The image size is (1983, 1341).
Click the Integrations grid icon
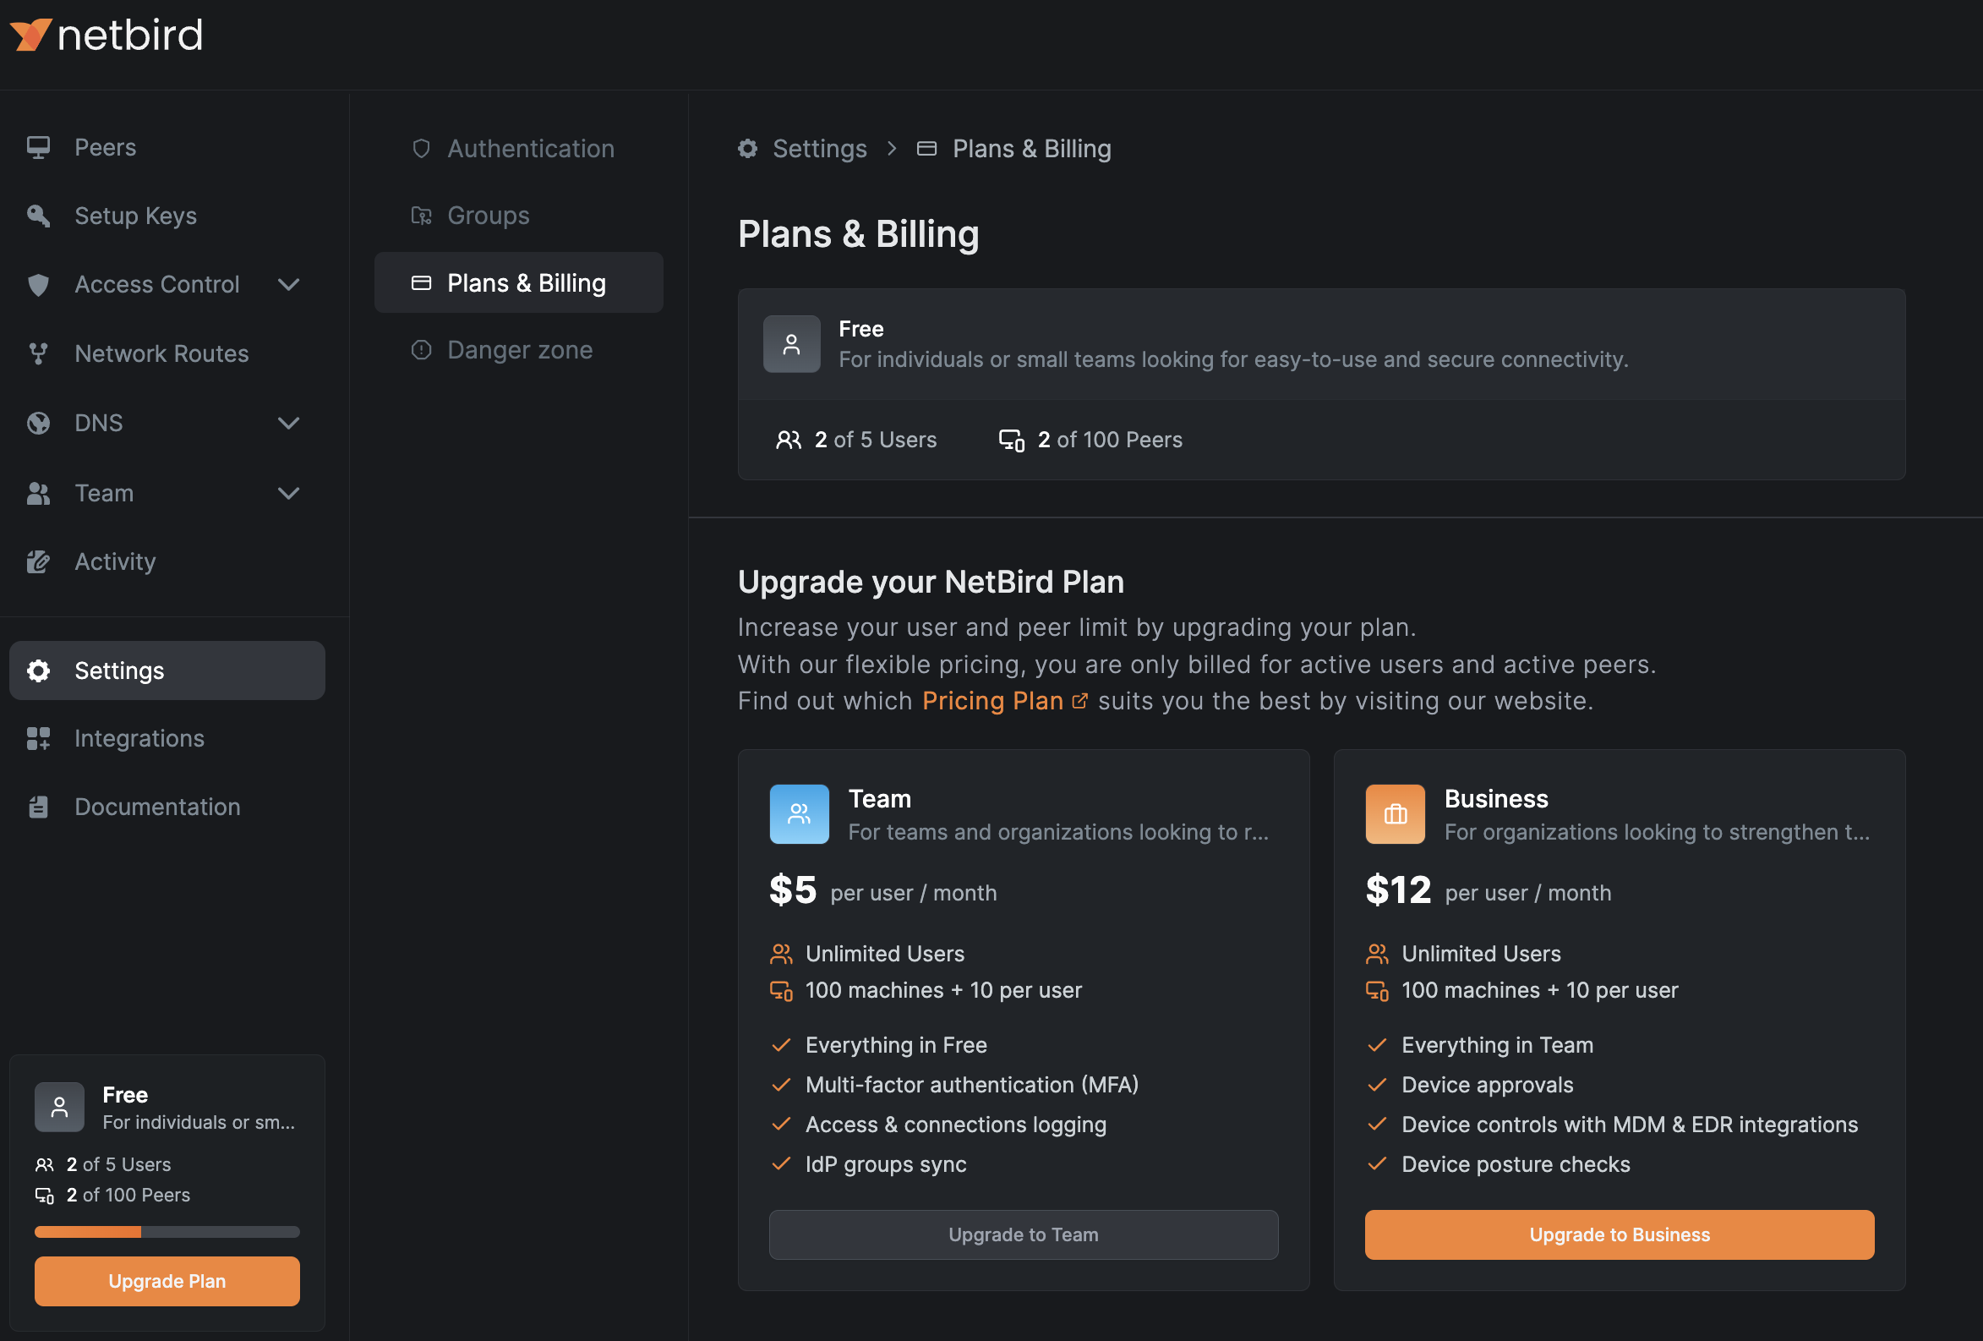pyautogui.click(x=38, y=738)
